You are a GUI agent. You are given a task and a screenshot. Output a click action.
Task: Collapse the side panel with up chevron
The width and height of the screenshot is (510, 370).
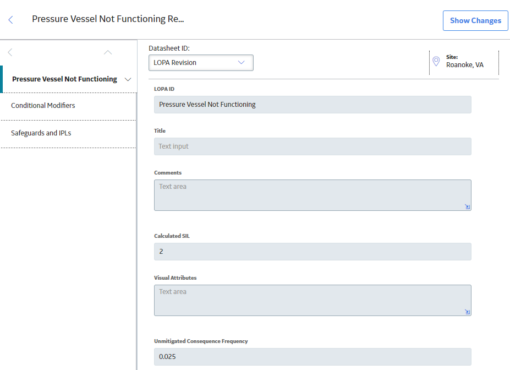[108, 52]
